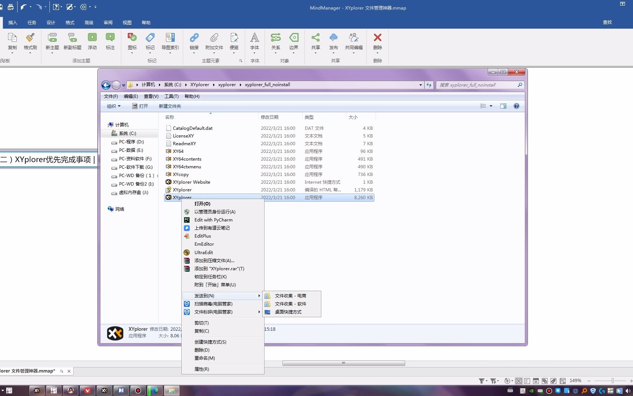Move the zoom slider in status bar
This screenshot has width=633, height=396.
point(612,381)
